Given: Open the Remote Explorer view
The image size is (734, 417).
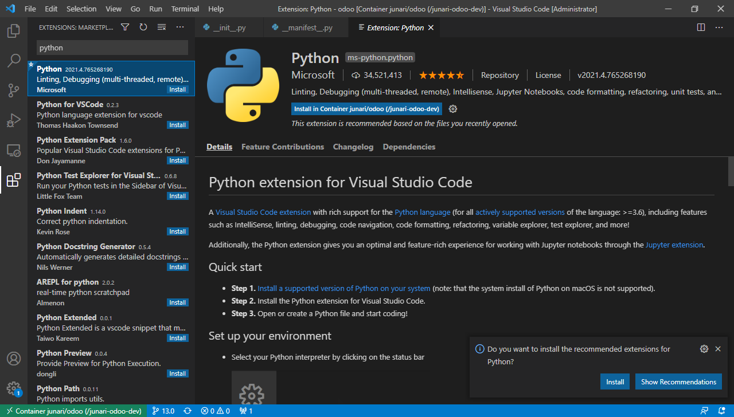Looking at the screenshot, I should [x=14, y=150].
